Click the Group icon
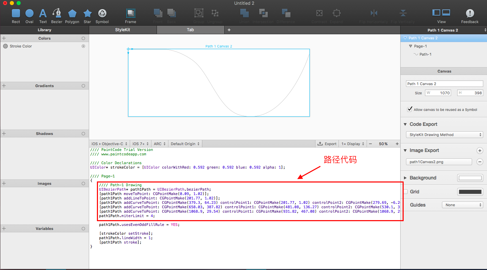Viewport: 487px width, 270px height. click(x=199, y=13)
